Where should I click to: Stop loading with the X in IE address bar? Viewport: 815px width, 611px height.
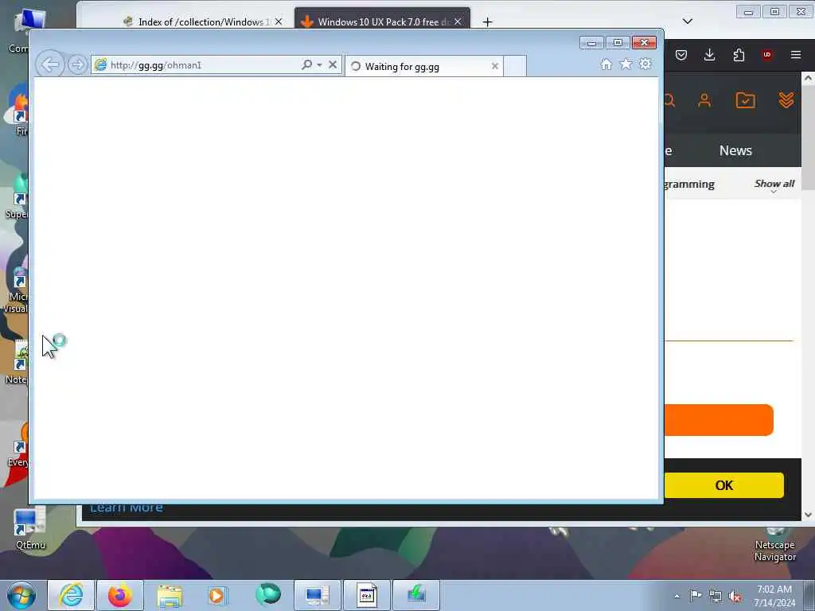tap(333, 64)
